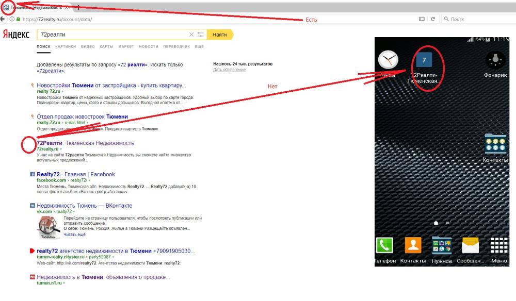Open the Отдел продаж новостроек Тюмени result
516x301 pixels.
(82, 116)
